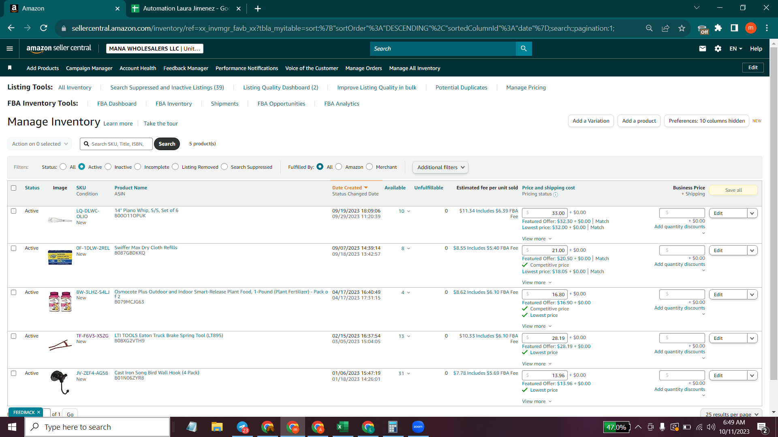Open the Action on 0 selected dropdown

[x=40, y=144]
